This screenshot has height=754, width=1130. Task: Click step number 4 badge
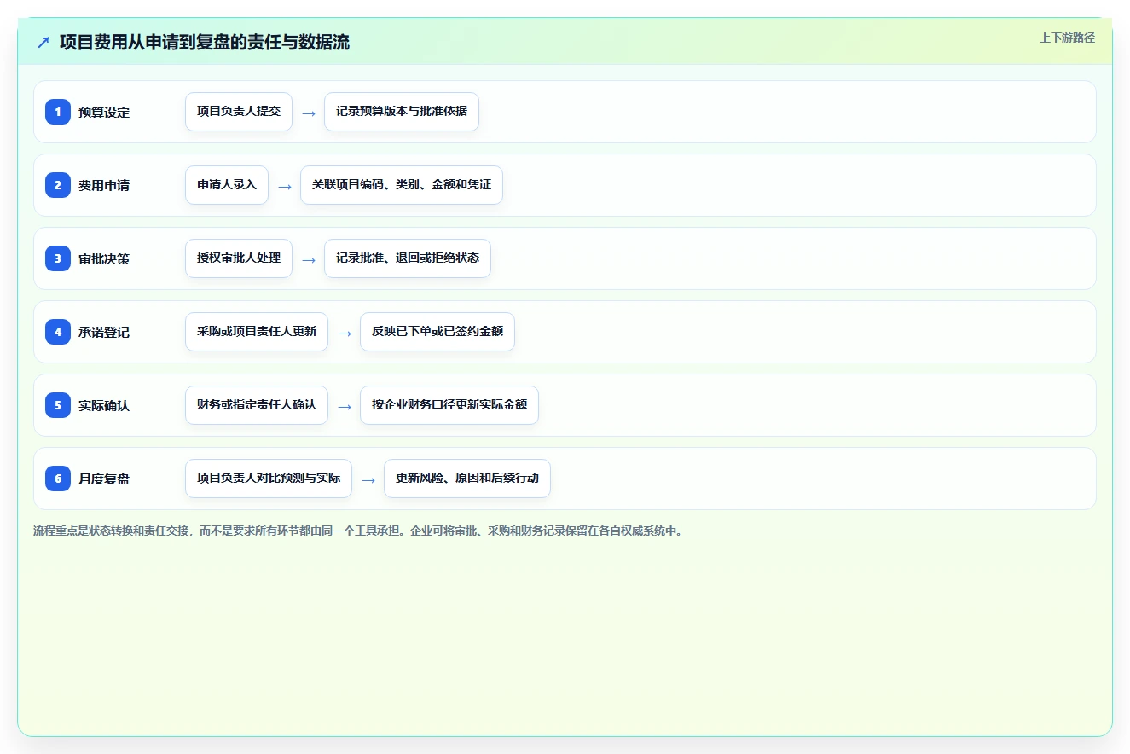tap(58, 332)
